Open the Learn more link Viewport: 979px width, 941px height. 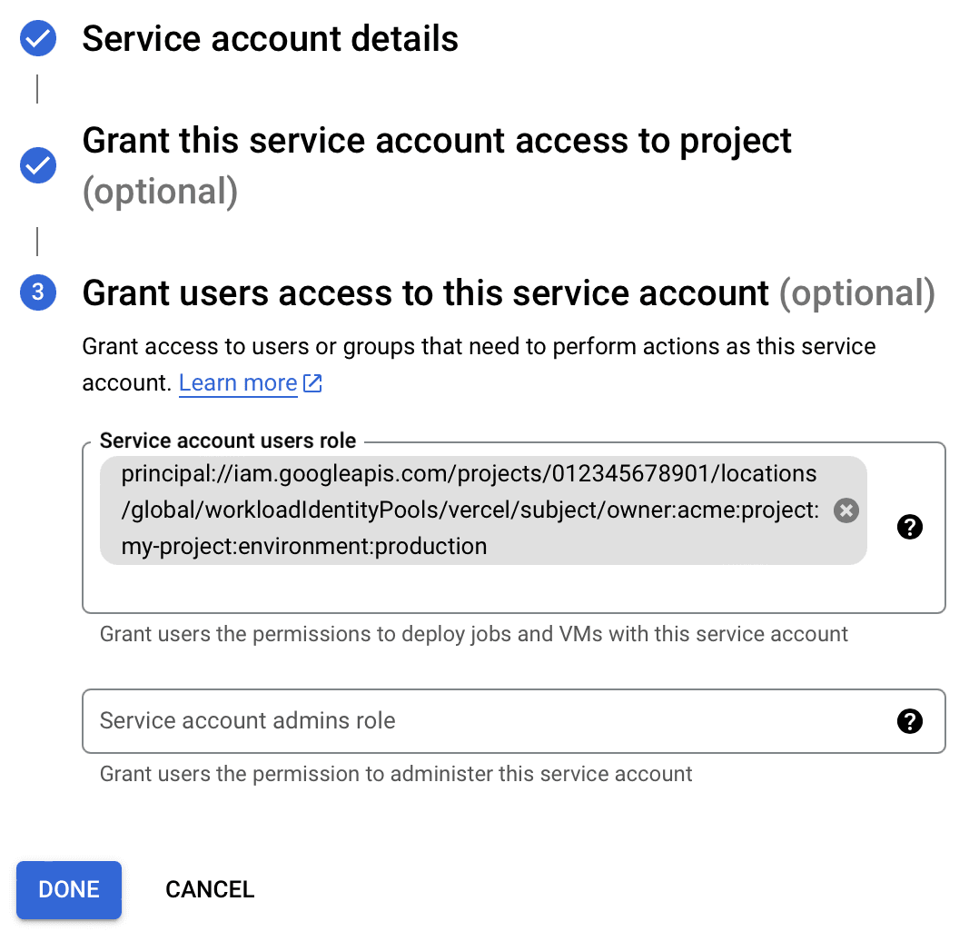coord(238,383)
